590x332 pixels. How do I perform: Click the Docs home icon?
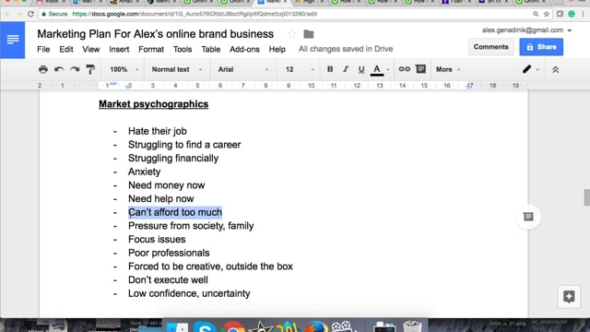pos(12,40)
